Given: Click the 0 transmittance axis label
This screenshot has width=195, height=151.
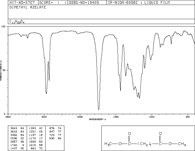Looking at the screenshot, I should click(x=5, y=114).
